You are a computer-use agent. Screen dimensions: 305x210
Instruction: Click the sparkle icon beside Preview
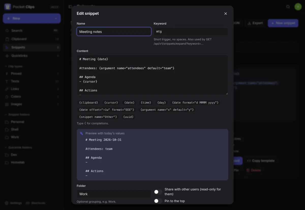(82, 133)
